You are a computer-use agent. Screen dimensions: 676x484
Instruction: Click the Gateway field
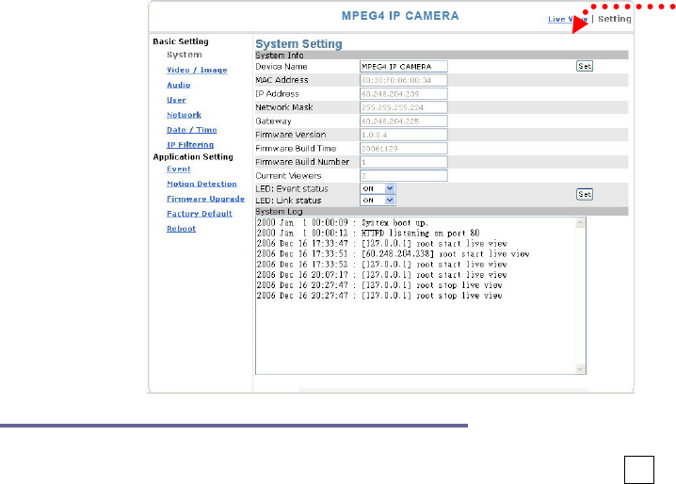pyautogui.click(x=404, y=121)
